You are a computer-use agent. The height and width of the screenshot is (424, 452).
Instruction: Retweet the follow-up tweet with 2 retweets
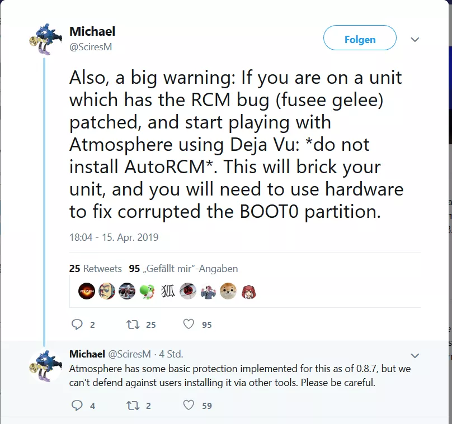tap(133, 406)
